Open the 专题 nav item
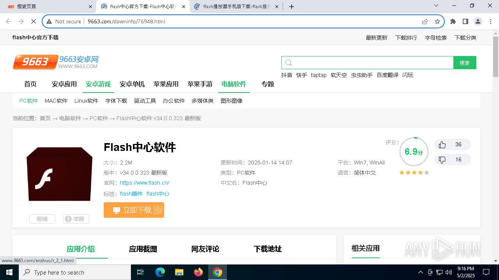This screenshot has width=499, height=280. tap(268, 84)
